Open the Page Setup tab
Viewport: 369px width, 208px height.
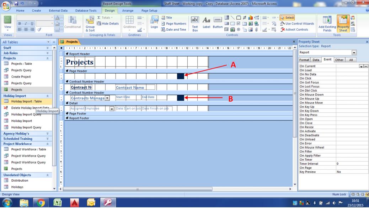coord(149,11)
